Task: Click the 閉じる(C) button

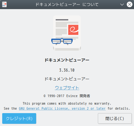Action: 115,118
